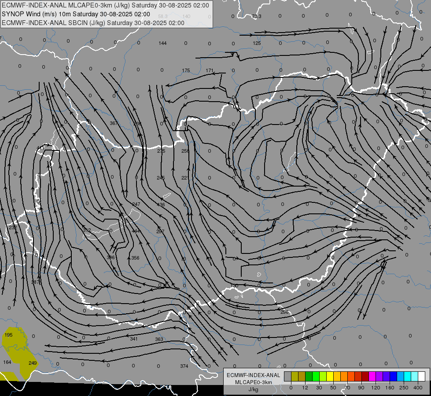Click the map value 130

click(234, 286)
